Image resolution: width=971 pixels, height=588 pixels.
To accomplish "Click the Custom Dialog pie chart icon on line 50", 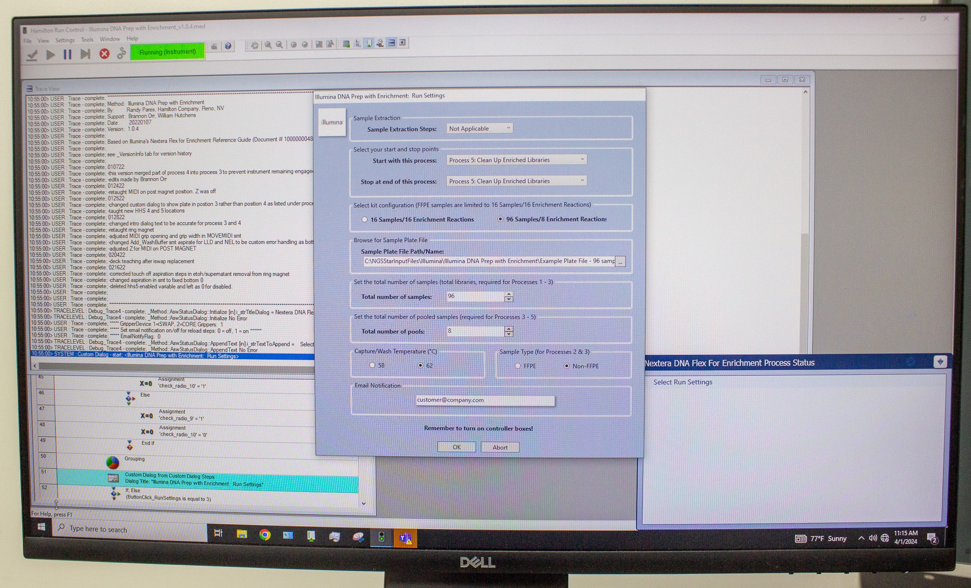I will coord(113,461).
